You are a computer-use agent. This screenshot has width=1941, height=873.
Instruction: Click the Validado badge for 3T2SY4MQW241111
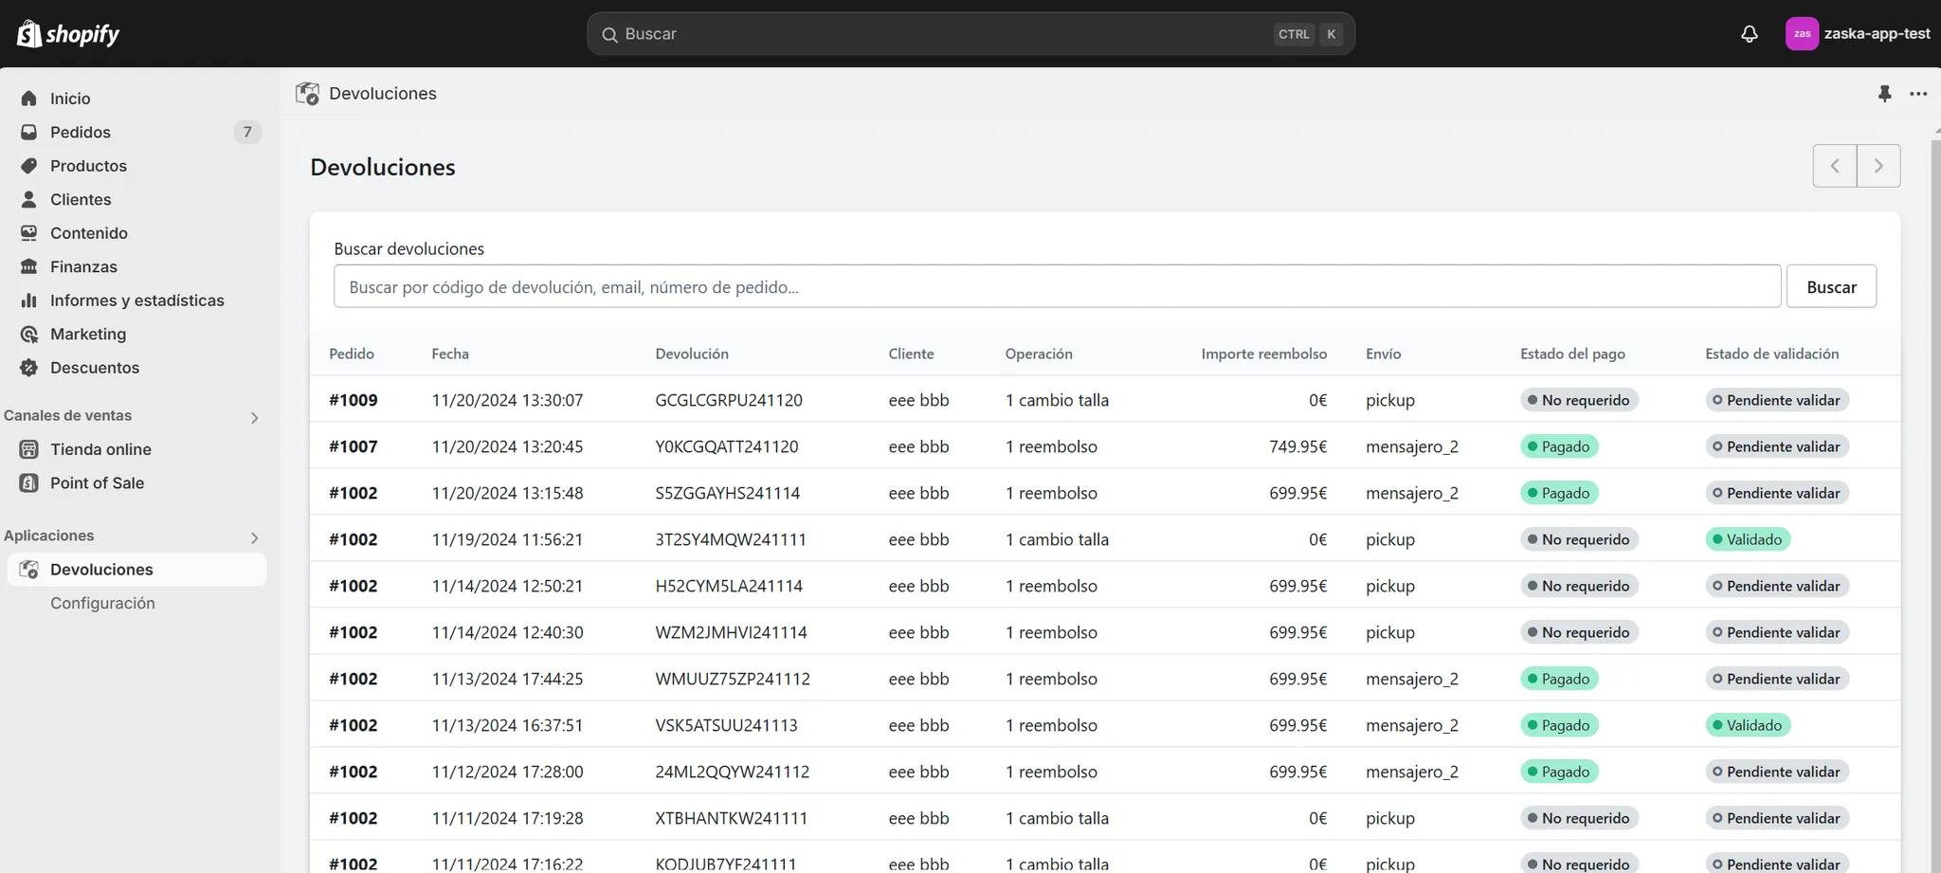(x=1748, y=539)
